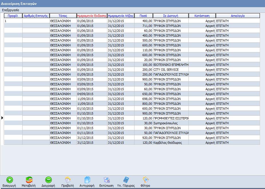Click the green plus Εισαγωγή icon
The image size is (265, 189).
[10, 180]
